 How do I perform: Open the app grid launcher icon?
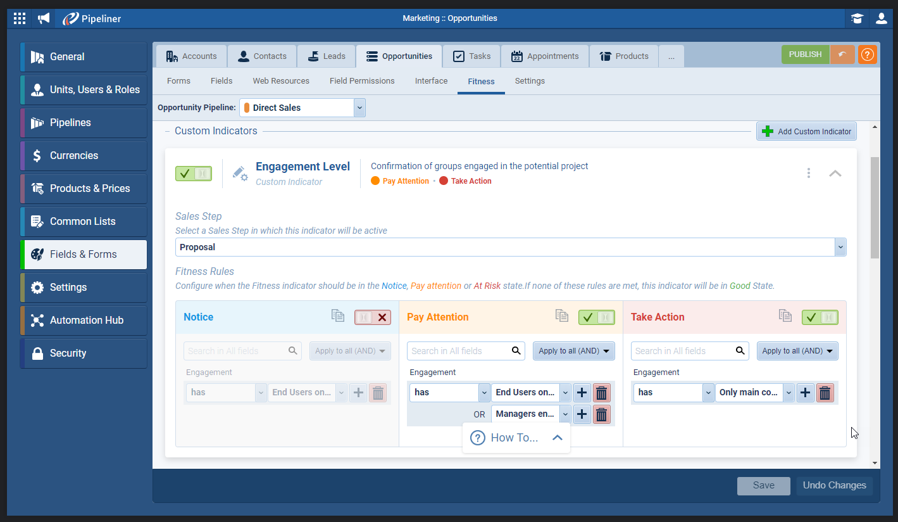coord(20,18)
